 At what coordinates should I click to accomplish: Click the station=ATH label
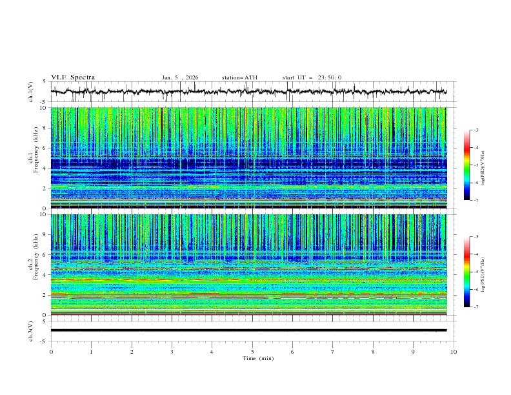239,77
